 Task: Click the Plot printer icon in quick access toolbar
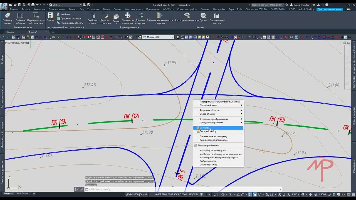33,5
